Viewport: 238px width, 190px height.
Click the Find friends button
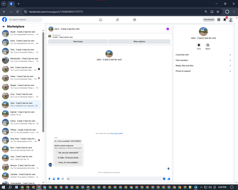click(x=209, y=19)
